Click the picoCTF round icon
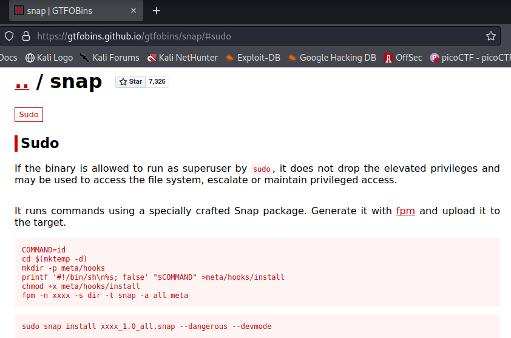 click(435, 58)
